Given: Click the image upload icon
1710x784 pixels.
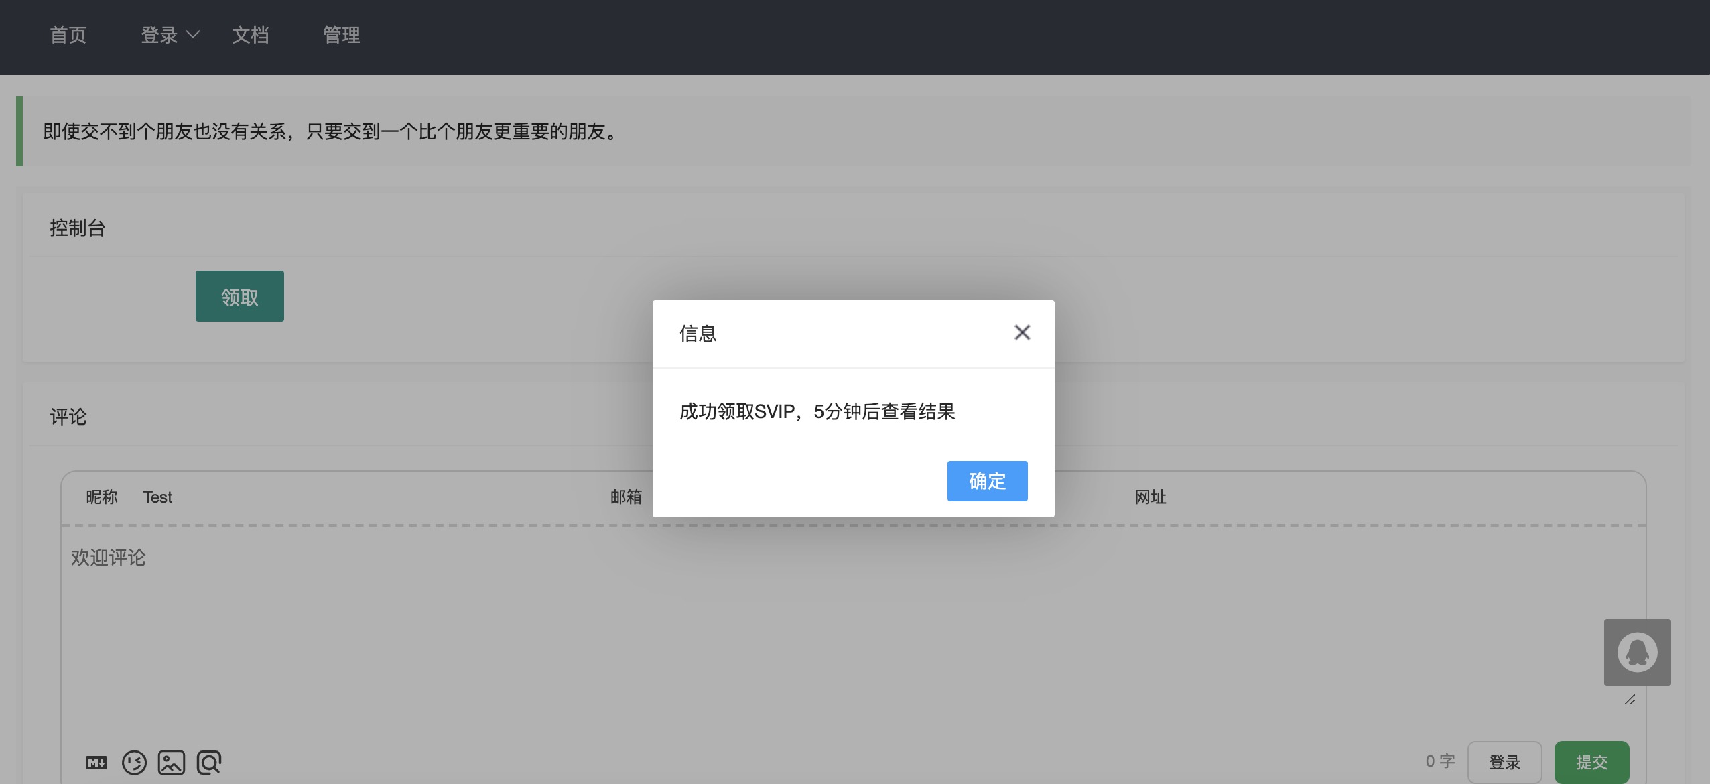Looking at the screenshot, I should tap(172, 762).
